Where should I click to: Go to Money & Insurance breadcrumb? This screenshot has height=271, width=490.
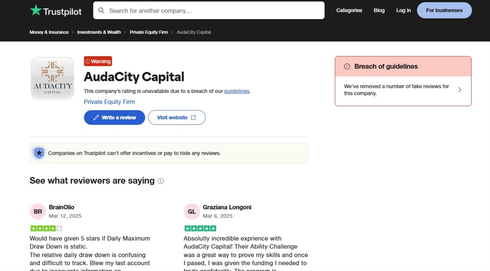pos(49,32)
